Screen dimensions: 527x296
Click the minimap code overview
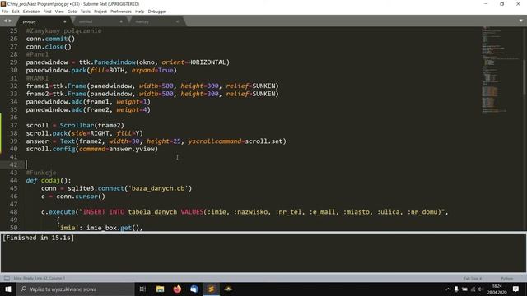501,71
